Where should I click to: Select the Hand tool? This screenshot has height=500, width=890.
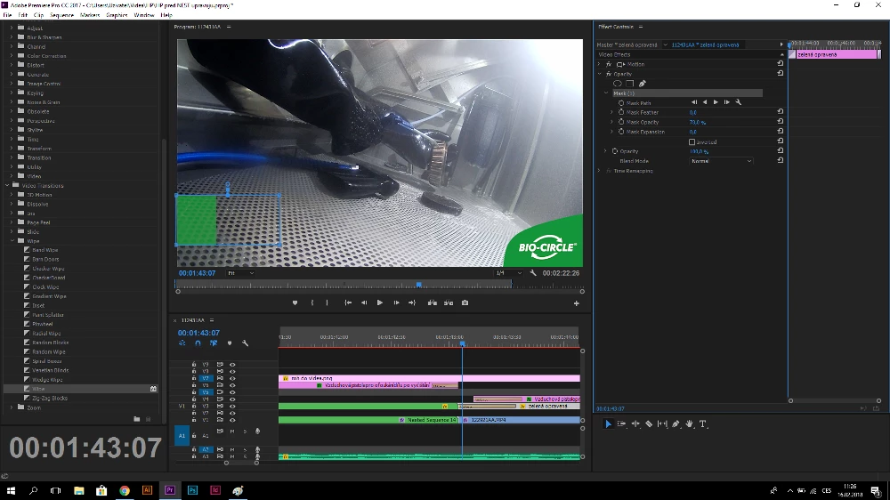coord(690,424)
